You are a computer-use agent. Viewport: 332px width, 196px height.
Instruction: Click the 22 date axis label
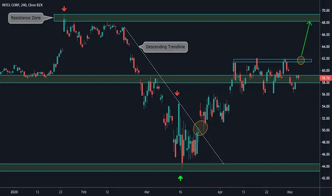(266, 192)
